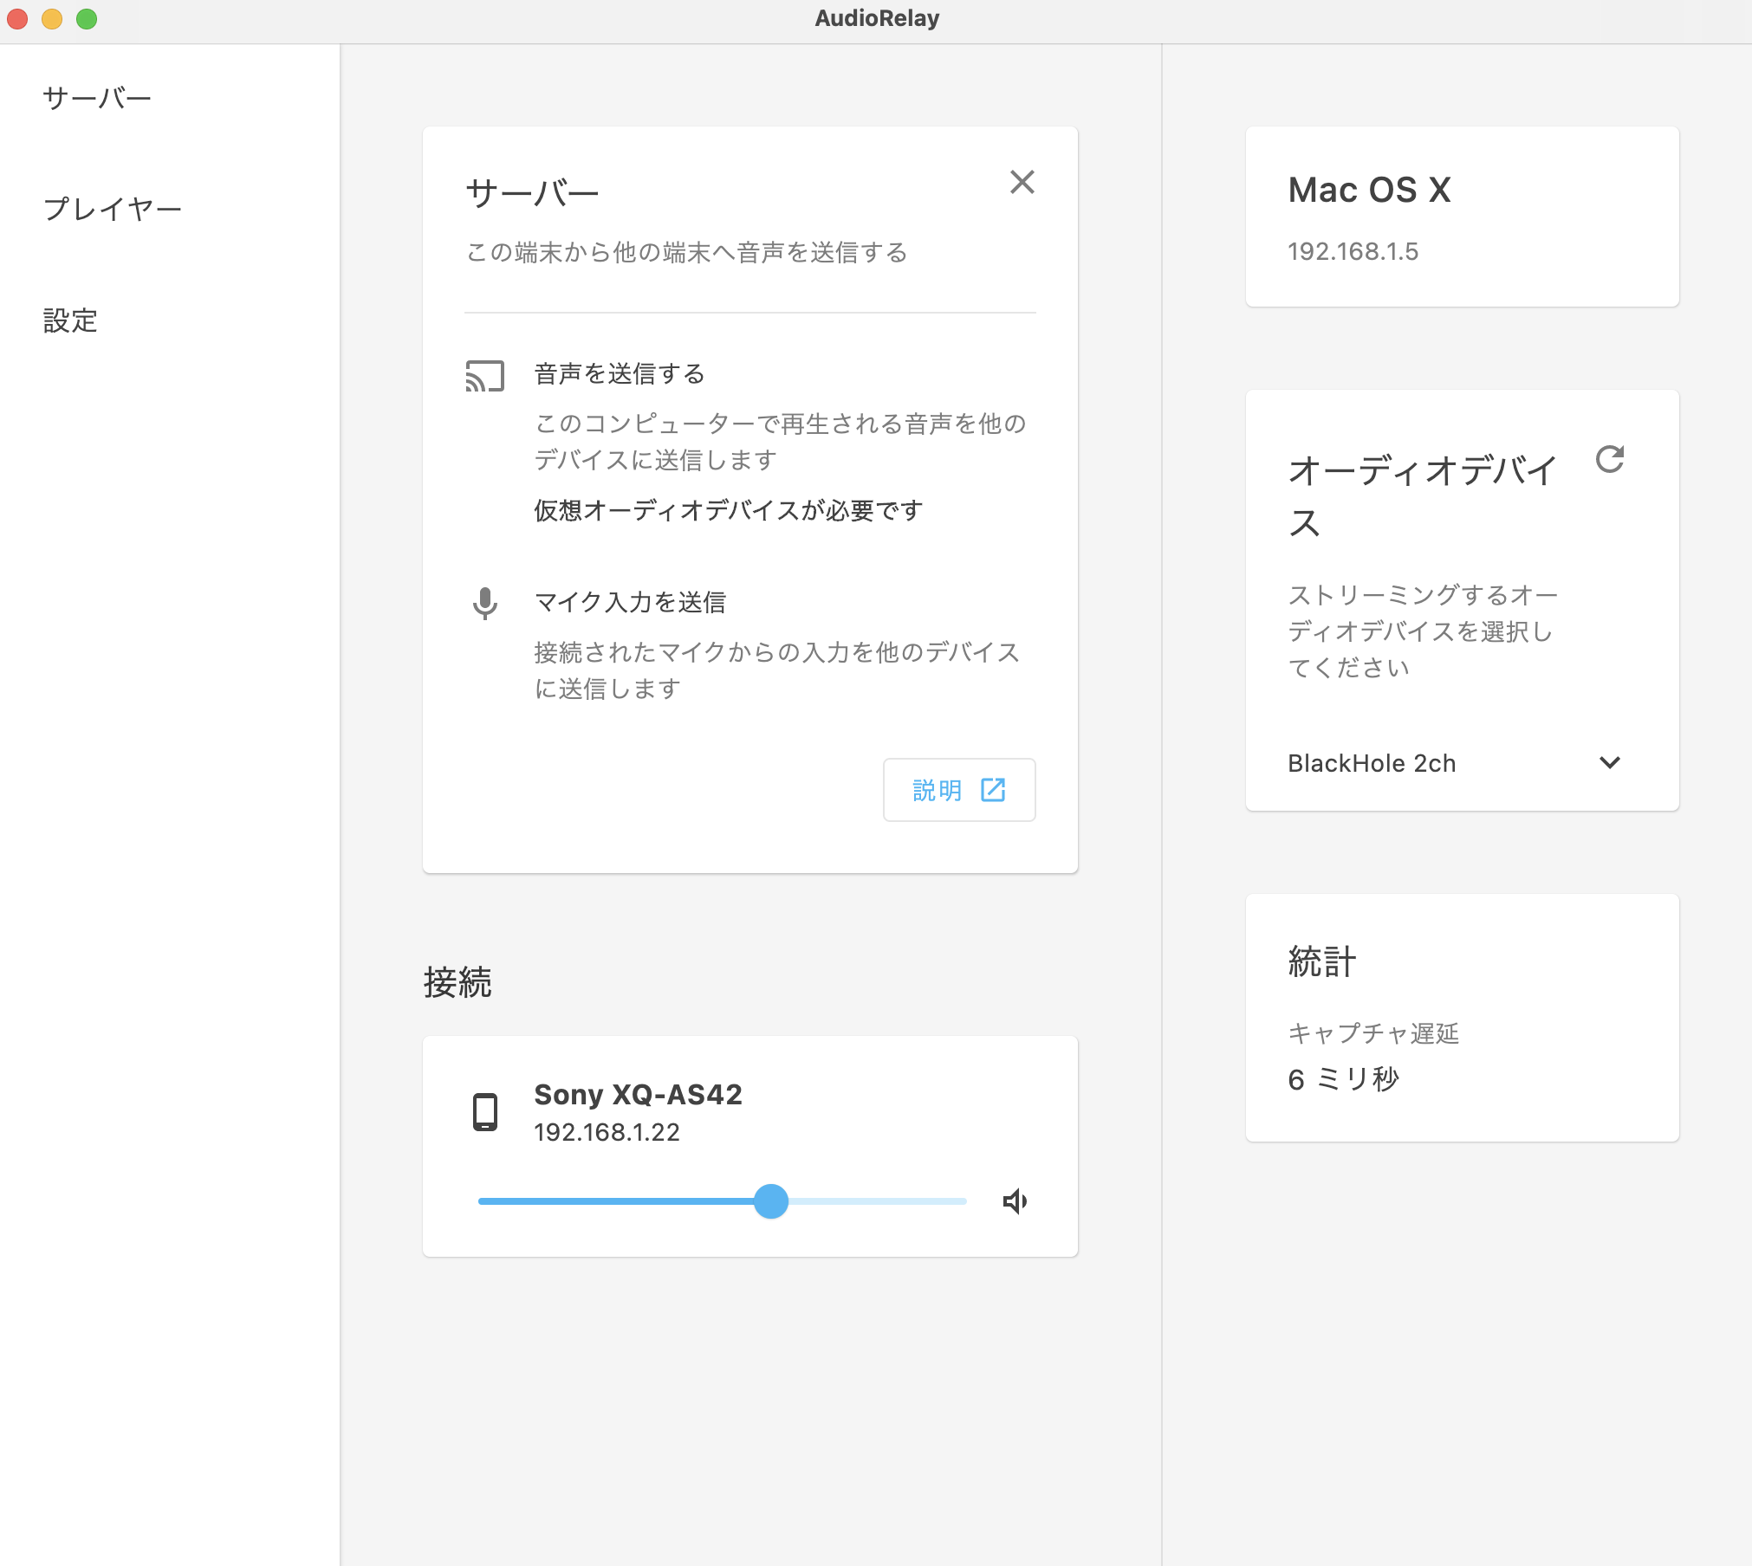Click the external link icon in 説明 button
Image resolution: width=1752 pixels, height=1566 pixels.
993,790
